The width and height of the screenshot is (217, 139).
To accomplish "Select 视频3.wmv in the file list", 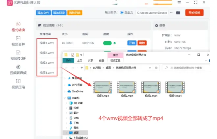I will [x=47, y=63].
